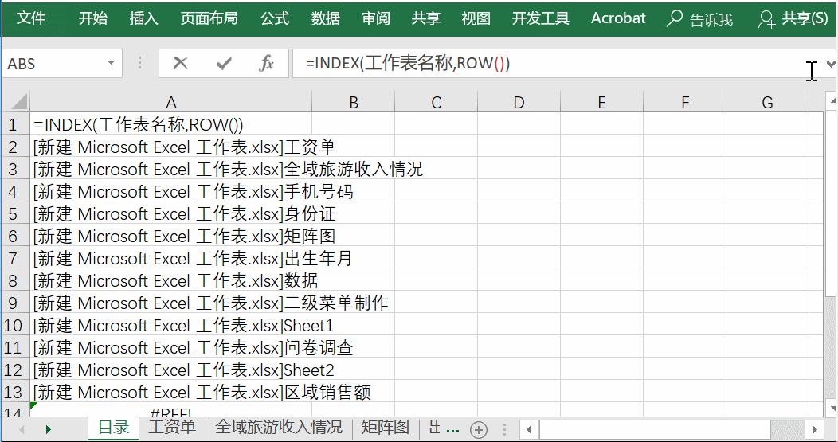
Task: Open the 页面布局 ribbon tab
Action: [x=209, y=18]
